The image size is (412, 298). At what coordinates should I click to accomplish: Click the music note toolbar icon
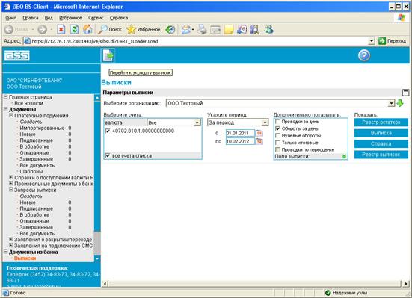coord(242,29)
